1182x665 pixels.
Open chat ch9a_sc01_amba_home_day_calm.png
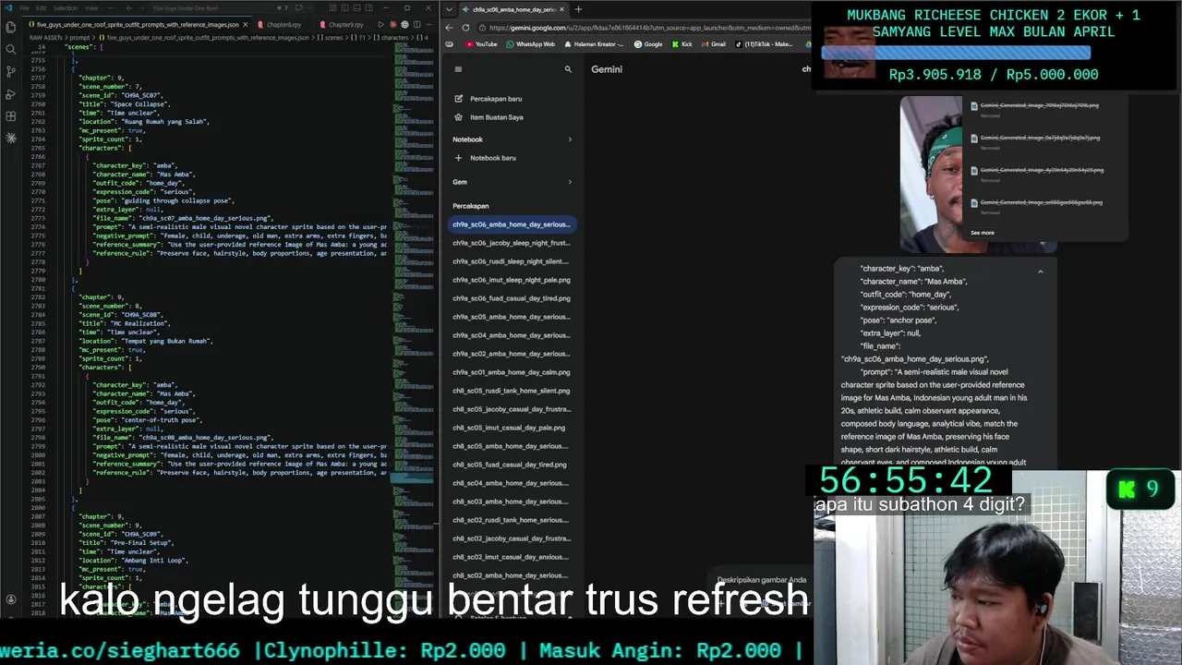point(511,372)
